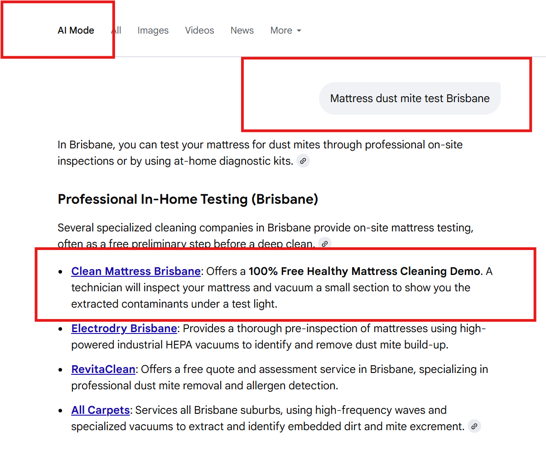
Task: Click the Professional In-Home Testing heading
Action: click(x=188, y=199)
